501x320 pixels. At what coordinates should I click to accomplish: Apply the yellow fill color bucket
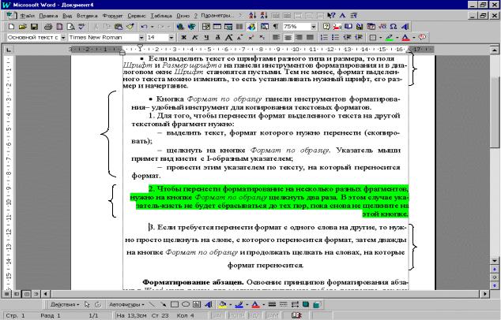point(223,304)
